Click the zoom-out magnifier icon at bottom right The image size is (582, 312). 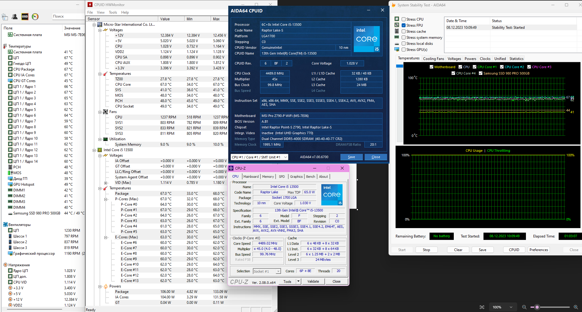tap(524, 307)
